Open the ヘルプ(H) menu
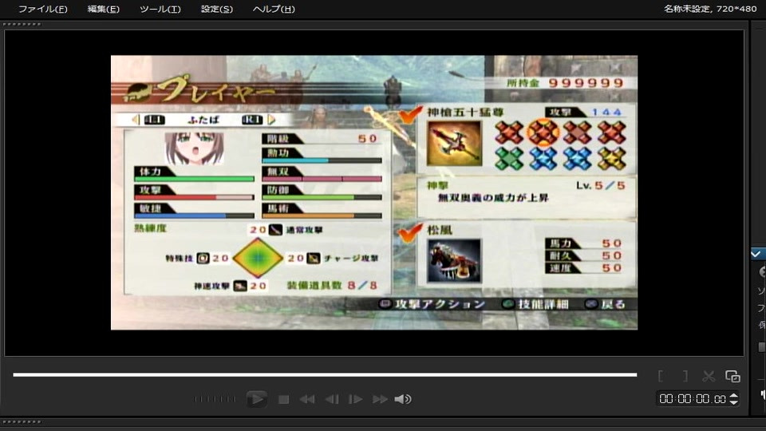Viewport: 766px width, 431px height. coord(274,9)
